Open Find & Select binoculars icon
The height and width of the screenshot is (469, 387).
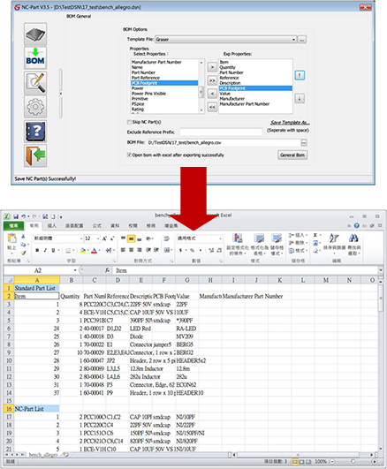[x=353, y=245]
